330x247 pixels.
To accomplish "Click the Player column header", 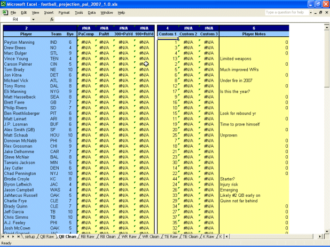I will [26, 34].
